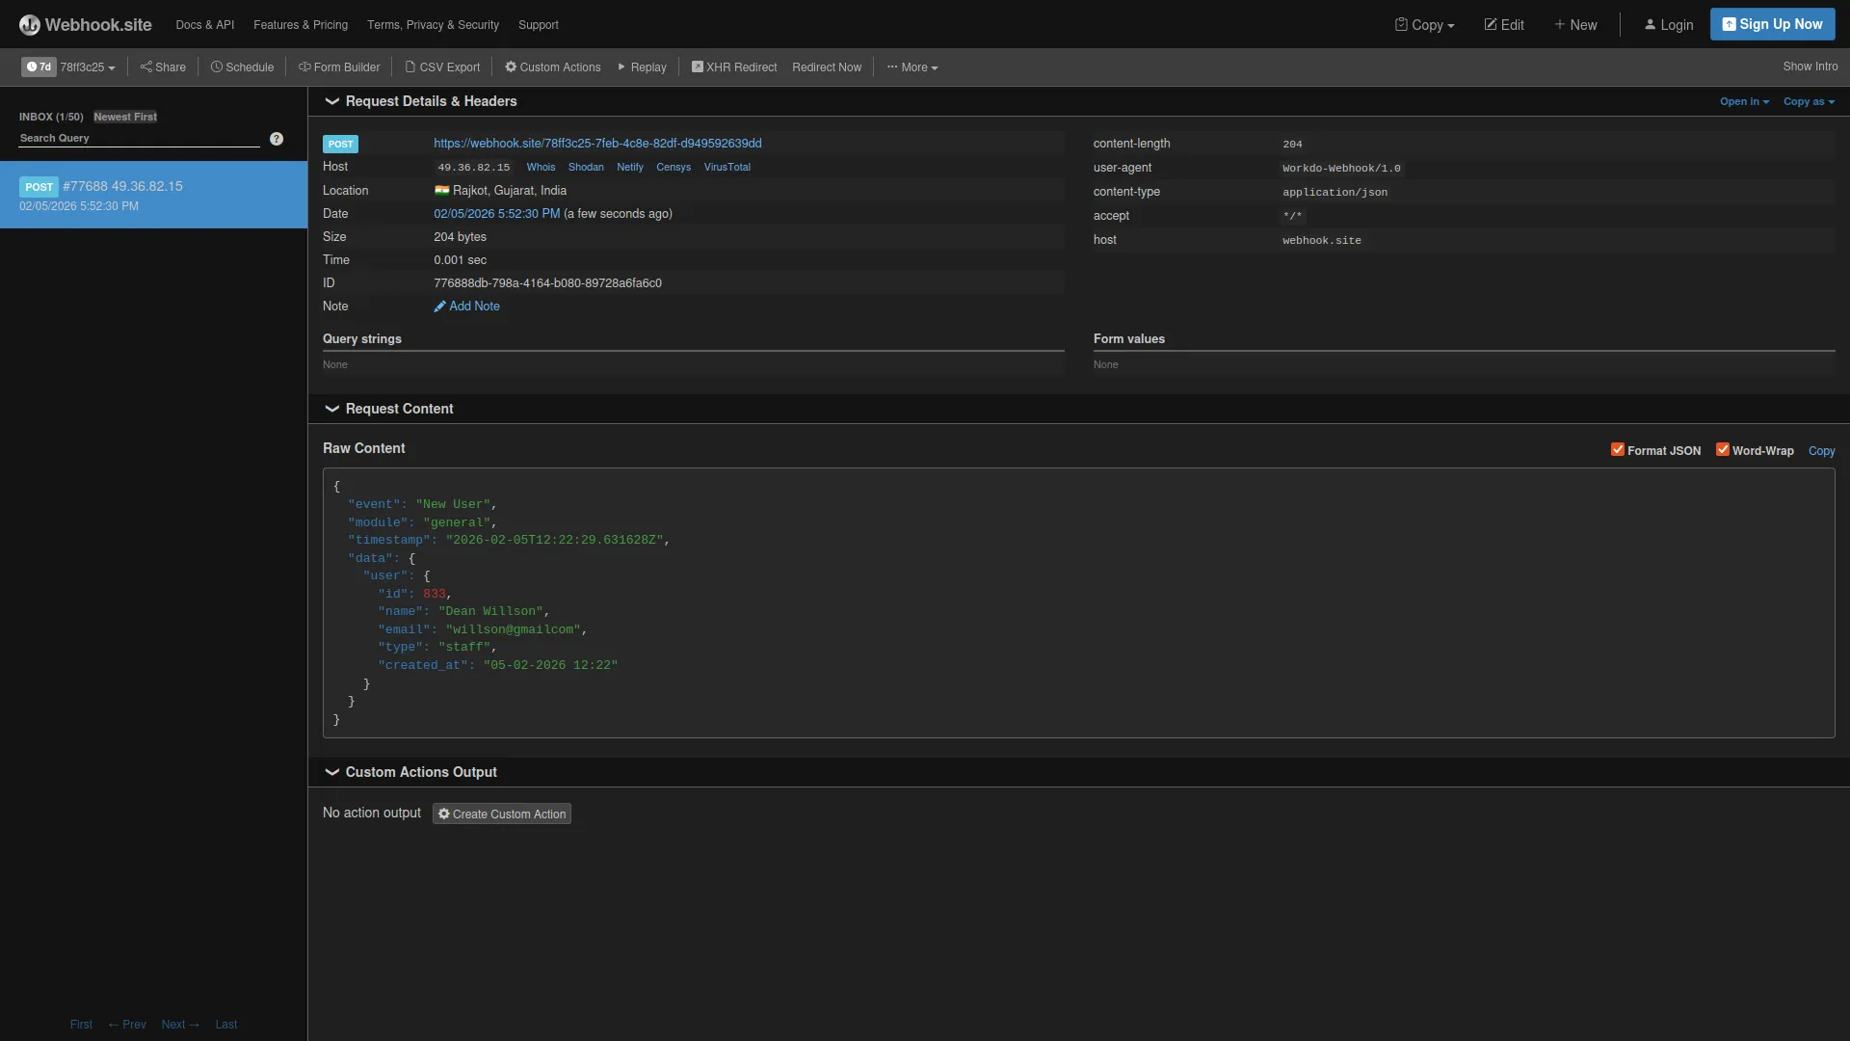Click Create Custom Action
1850x1041 pixels.
click(501, 813)
